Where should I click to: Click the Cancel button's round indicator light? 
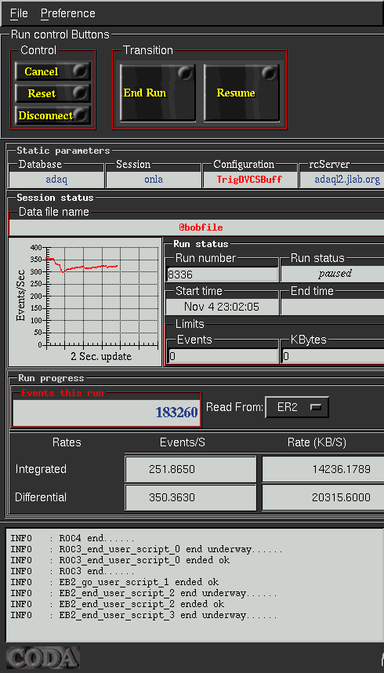(80, 71)
